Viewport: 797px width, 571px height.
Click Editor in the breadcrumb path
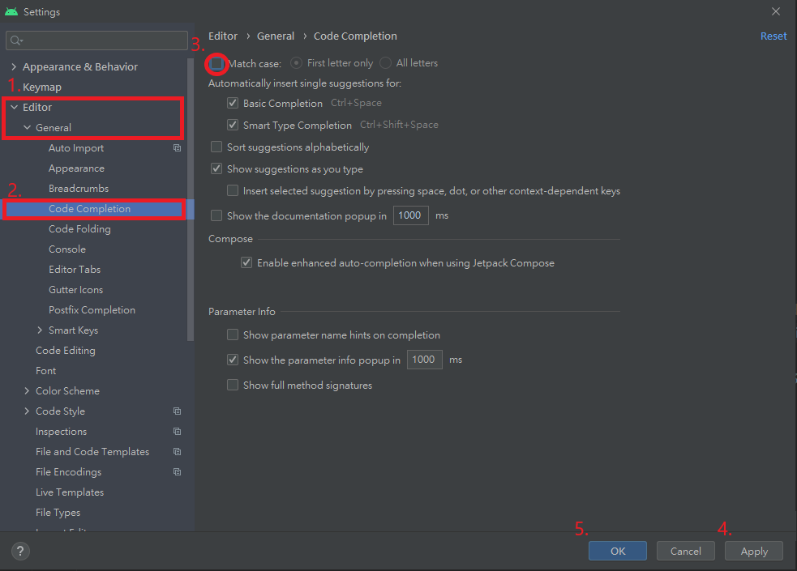(x=223, y=36)
